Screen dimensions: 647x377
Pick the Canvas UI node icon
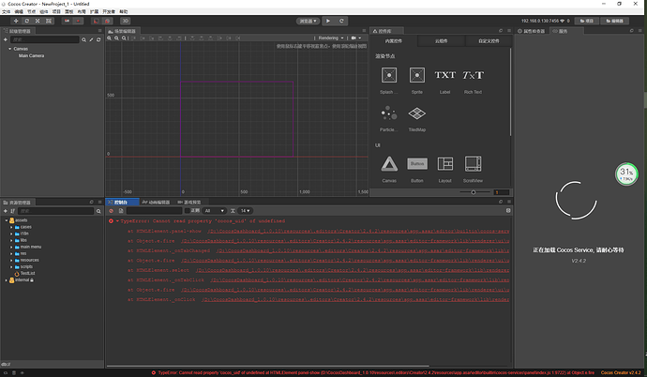389,164
